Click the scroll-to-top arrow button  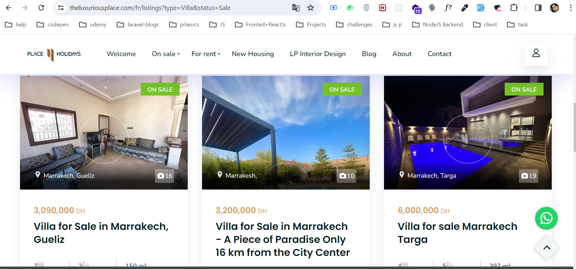547,248
